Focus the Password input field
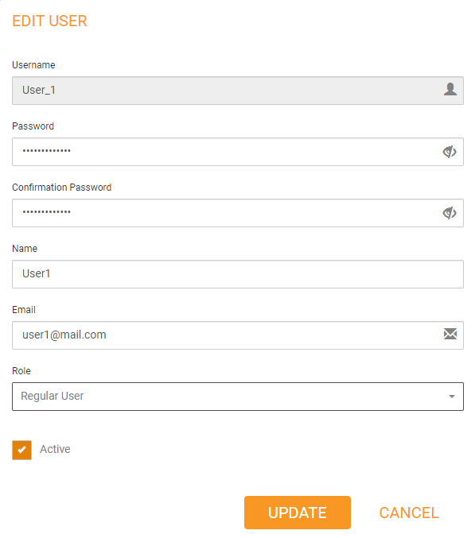 click(x=238, y=152)
